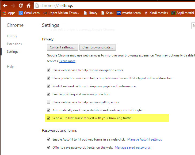Click the Privacy section heading

(x=48, y=39)
